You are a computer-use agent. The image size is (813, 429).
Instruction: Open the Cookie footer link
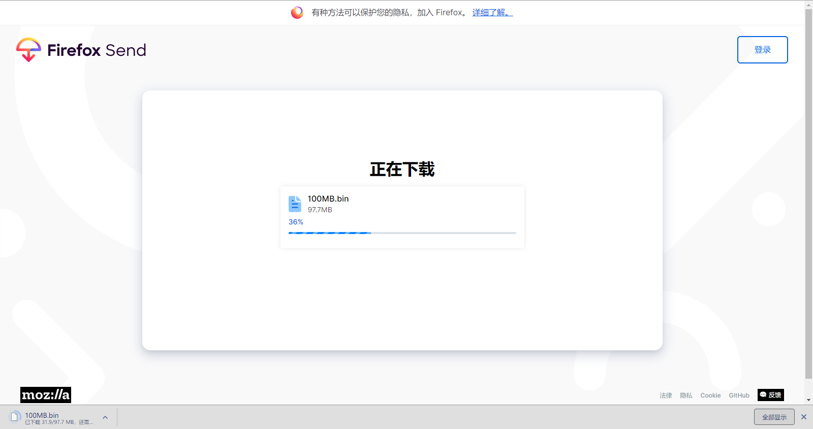point(710,395)
